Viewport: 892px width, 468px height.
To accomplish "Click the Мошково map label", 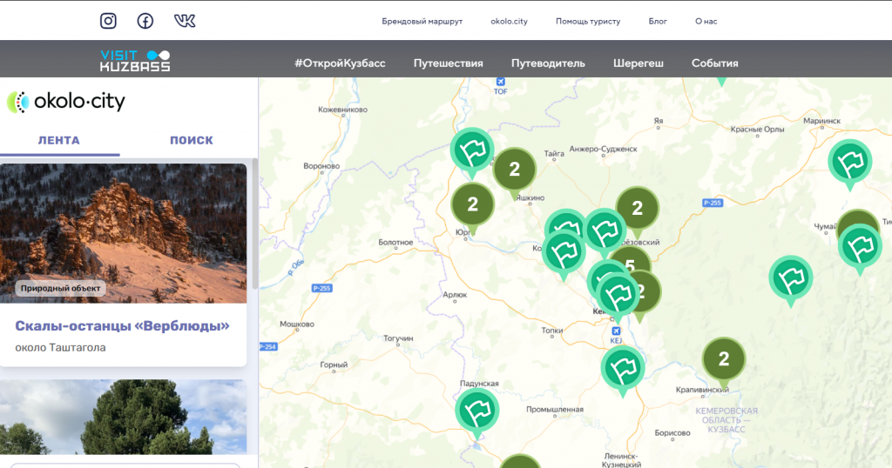I will pos(297,324).
